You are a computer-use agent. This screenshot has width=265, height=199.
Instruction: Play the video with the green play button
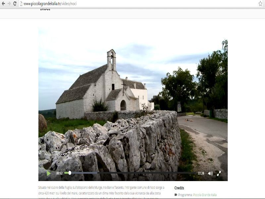coord(49,173)
